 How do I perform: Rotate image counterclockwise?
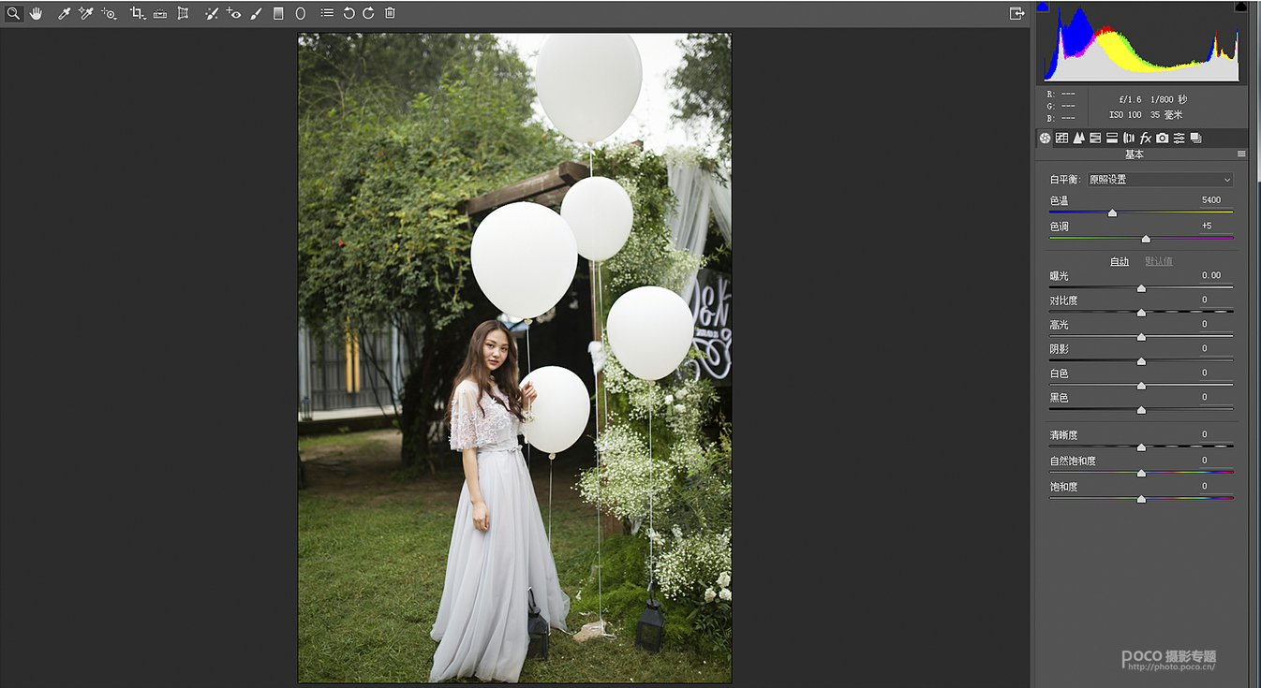pyautogui.click(x=349, y=13)
